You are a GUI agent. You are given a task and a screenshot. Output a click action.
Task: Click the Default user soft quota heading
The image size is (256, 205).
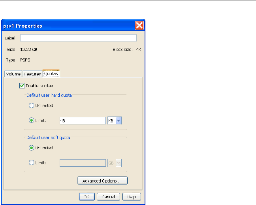(x=48, y=137)
